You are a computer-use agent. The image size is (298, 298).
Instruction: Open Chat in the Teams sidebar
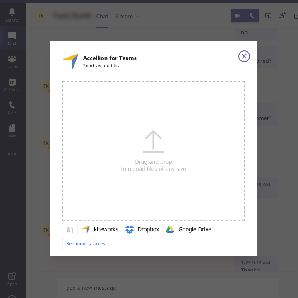coord(12,38)
